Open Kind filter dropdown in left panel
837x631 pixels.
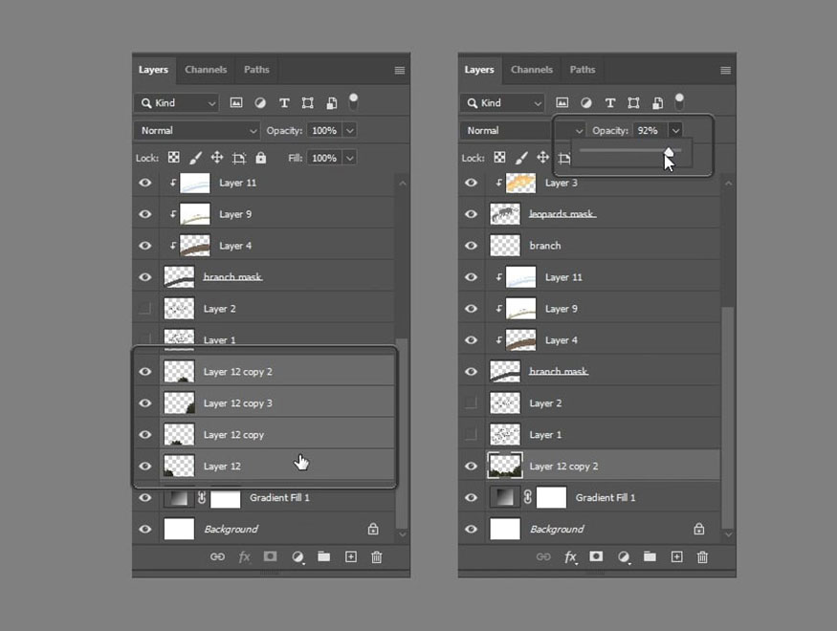coord(177,103)
